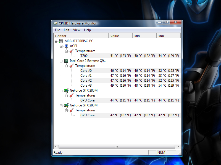Collapse ACPI Temperatures node
The width and height of the screenshot is (221, 165).
(x=66, y=51)
